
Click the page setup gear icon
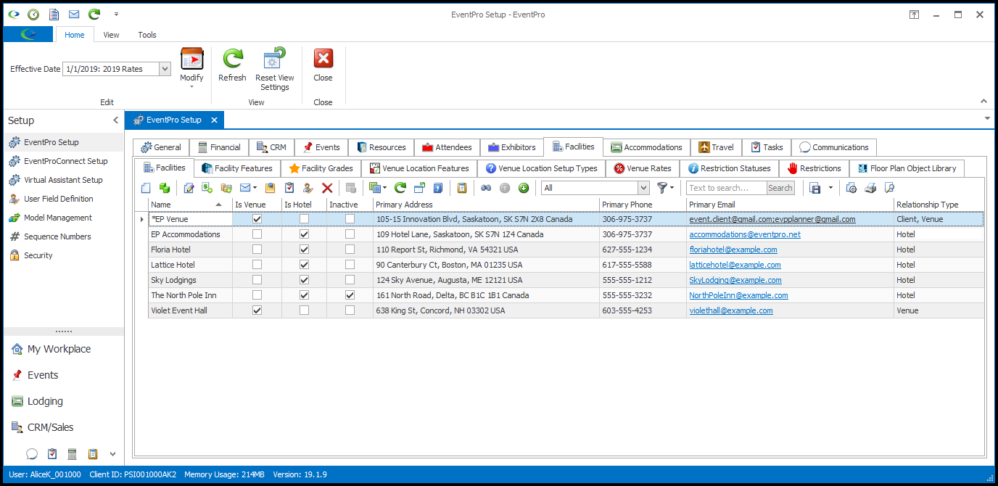(851, 188)
